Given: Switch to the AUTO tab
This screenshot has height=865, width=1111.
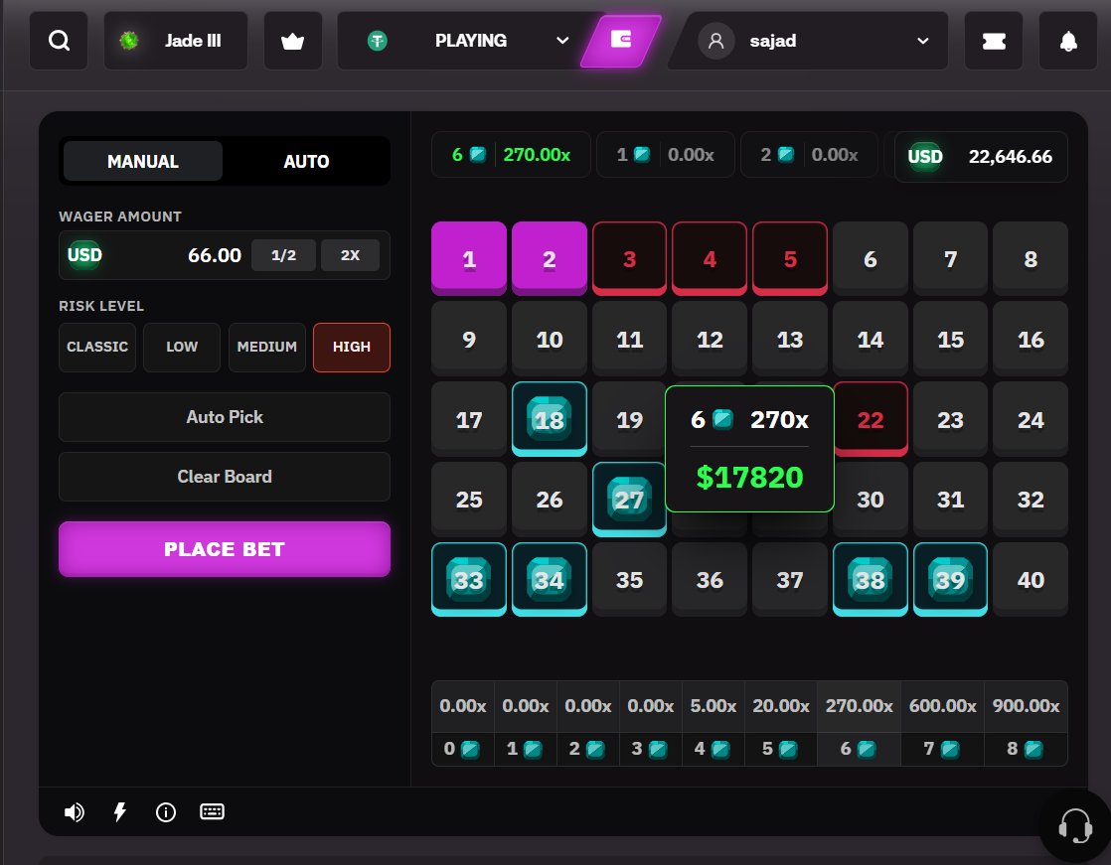Looking at the screenshot, I should click(x=306, y=162).
